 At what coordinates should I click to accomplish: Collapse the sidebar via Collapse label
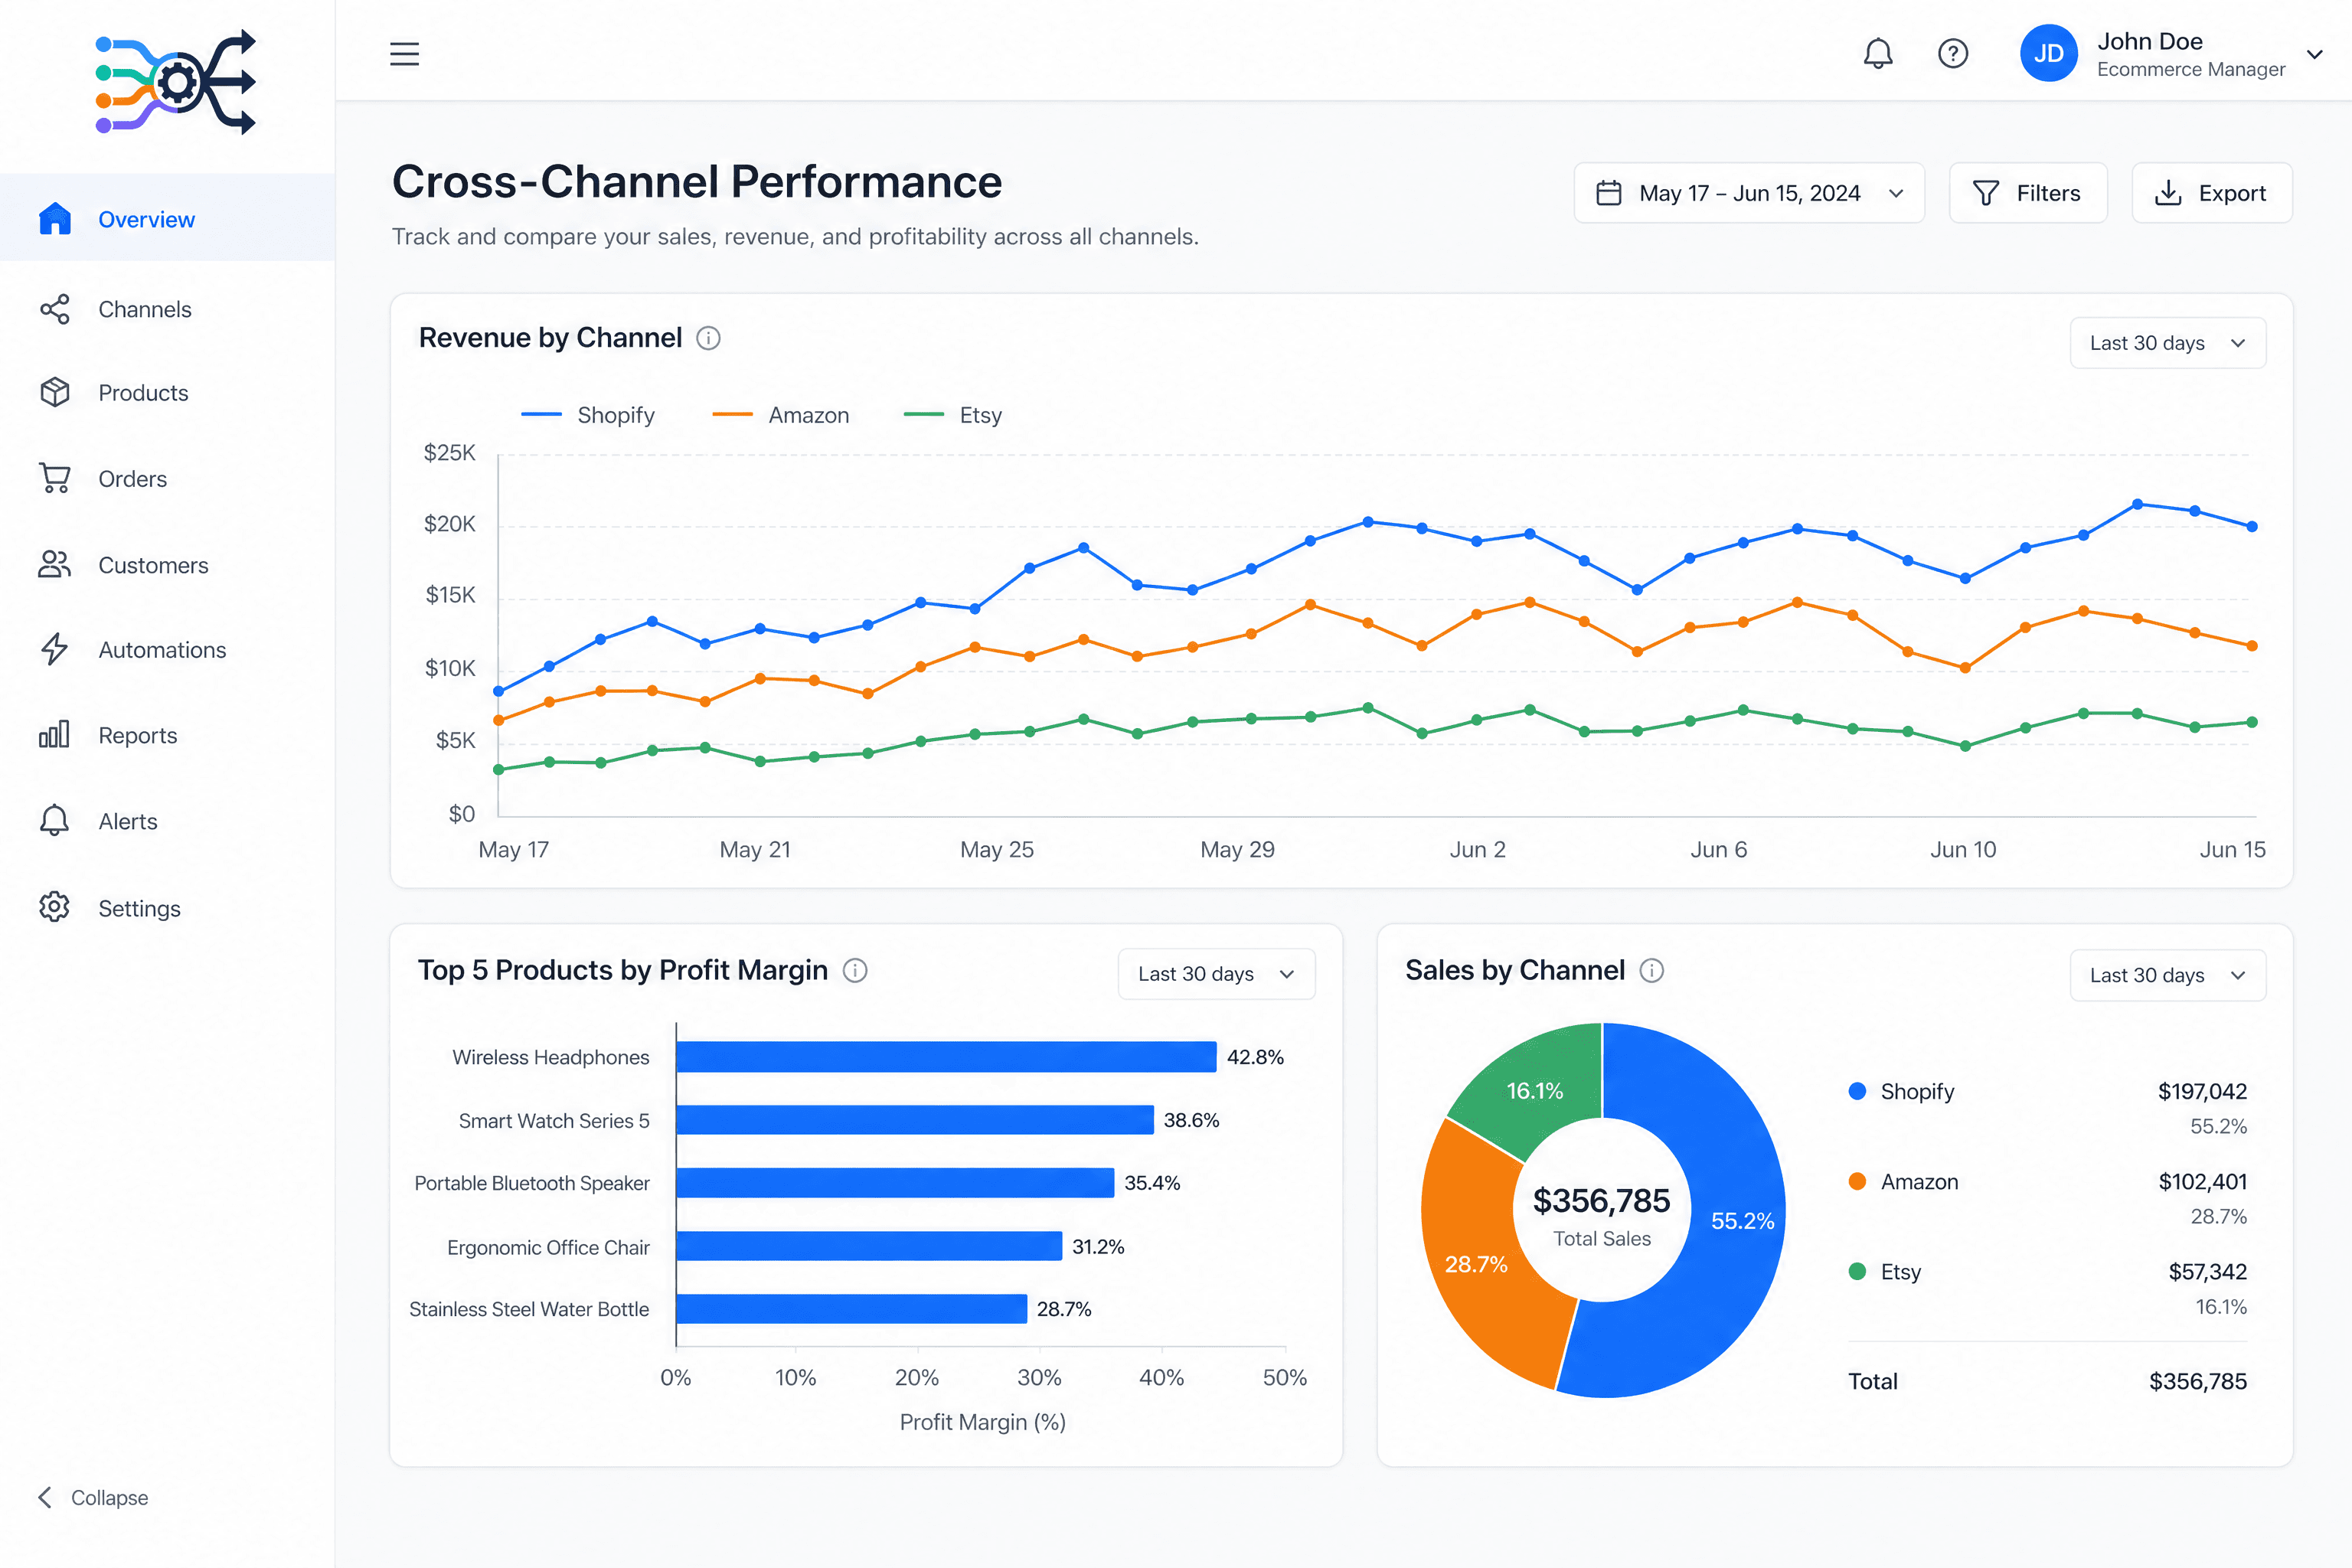pos(109,1497)
